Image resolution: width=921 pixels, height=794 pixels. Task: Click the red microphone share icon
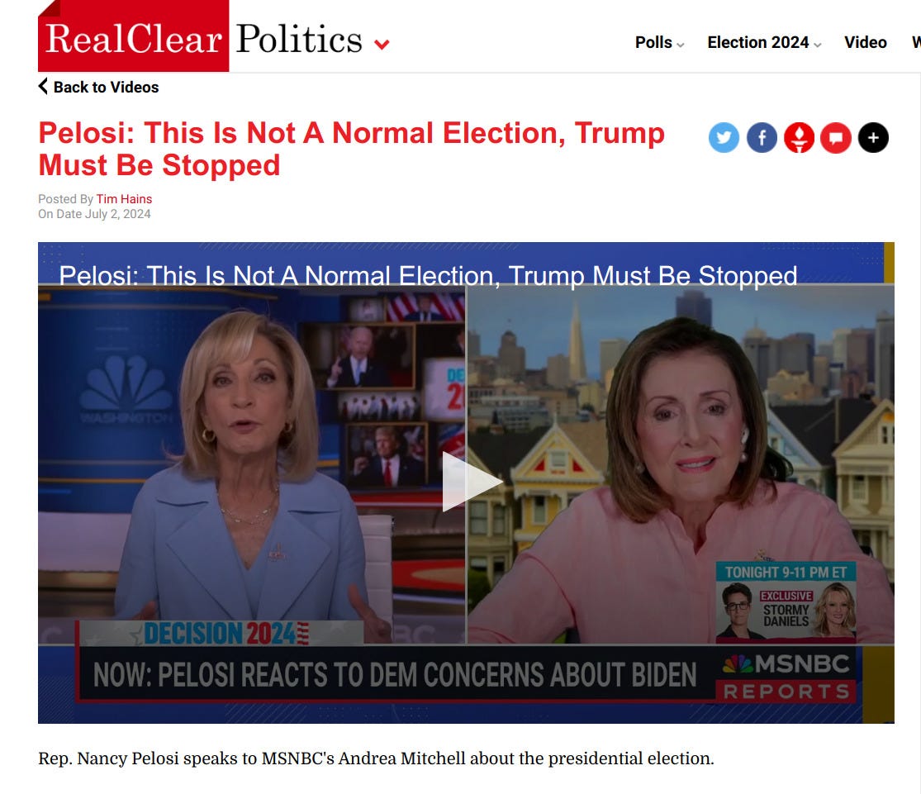(x=799, y=137)
